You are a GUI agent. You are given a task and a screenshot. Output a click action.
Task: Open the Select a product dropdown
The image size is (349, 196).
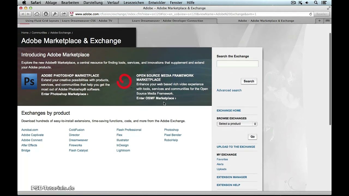click(237, 124)
